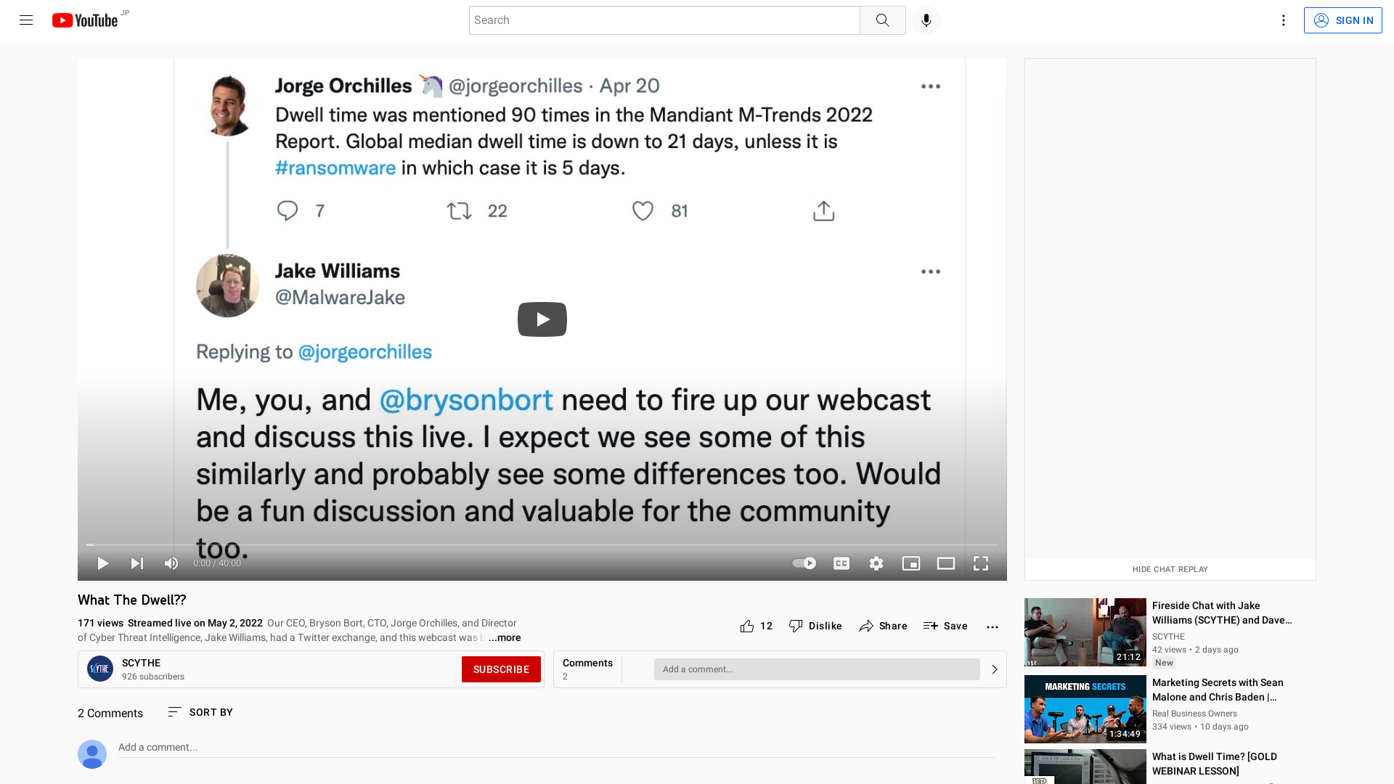Enter full screen mode

click(981, 563)
